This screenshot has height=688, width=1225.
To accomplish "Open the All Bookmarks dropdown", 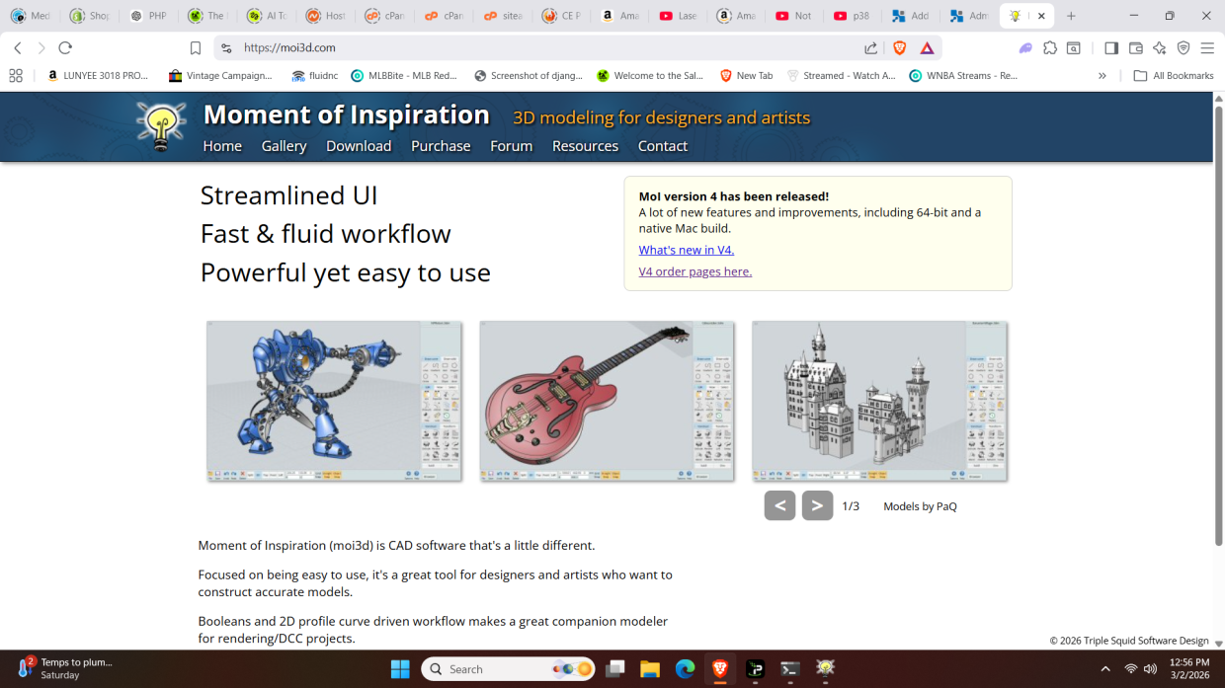I will [x=1173, y=75].
